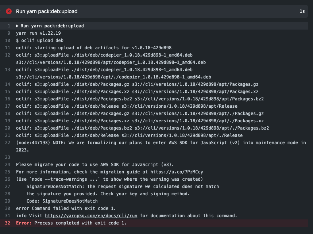Click line number 1 in the log
This screenshot has height=234, width=313.
click(8, 26)
